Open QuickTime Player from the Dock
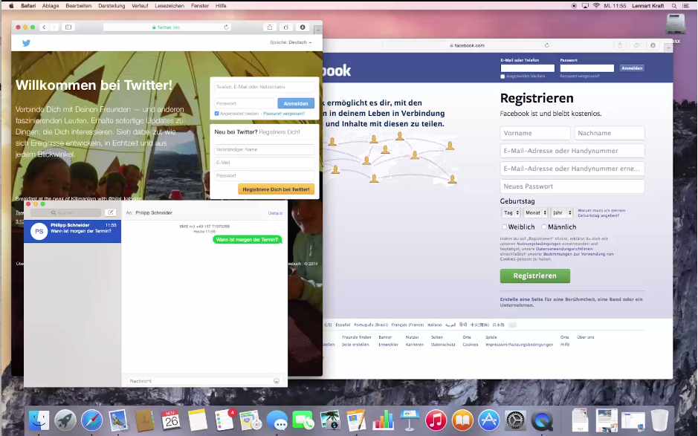The image size is (698, 436). coord(542,420)
